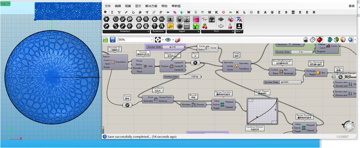Enable shaded preview with the red capsule button
360x148 pixels.
point(319,40)
